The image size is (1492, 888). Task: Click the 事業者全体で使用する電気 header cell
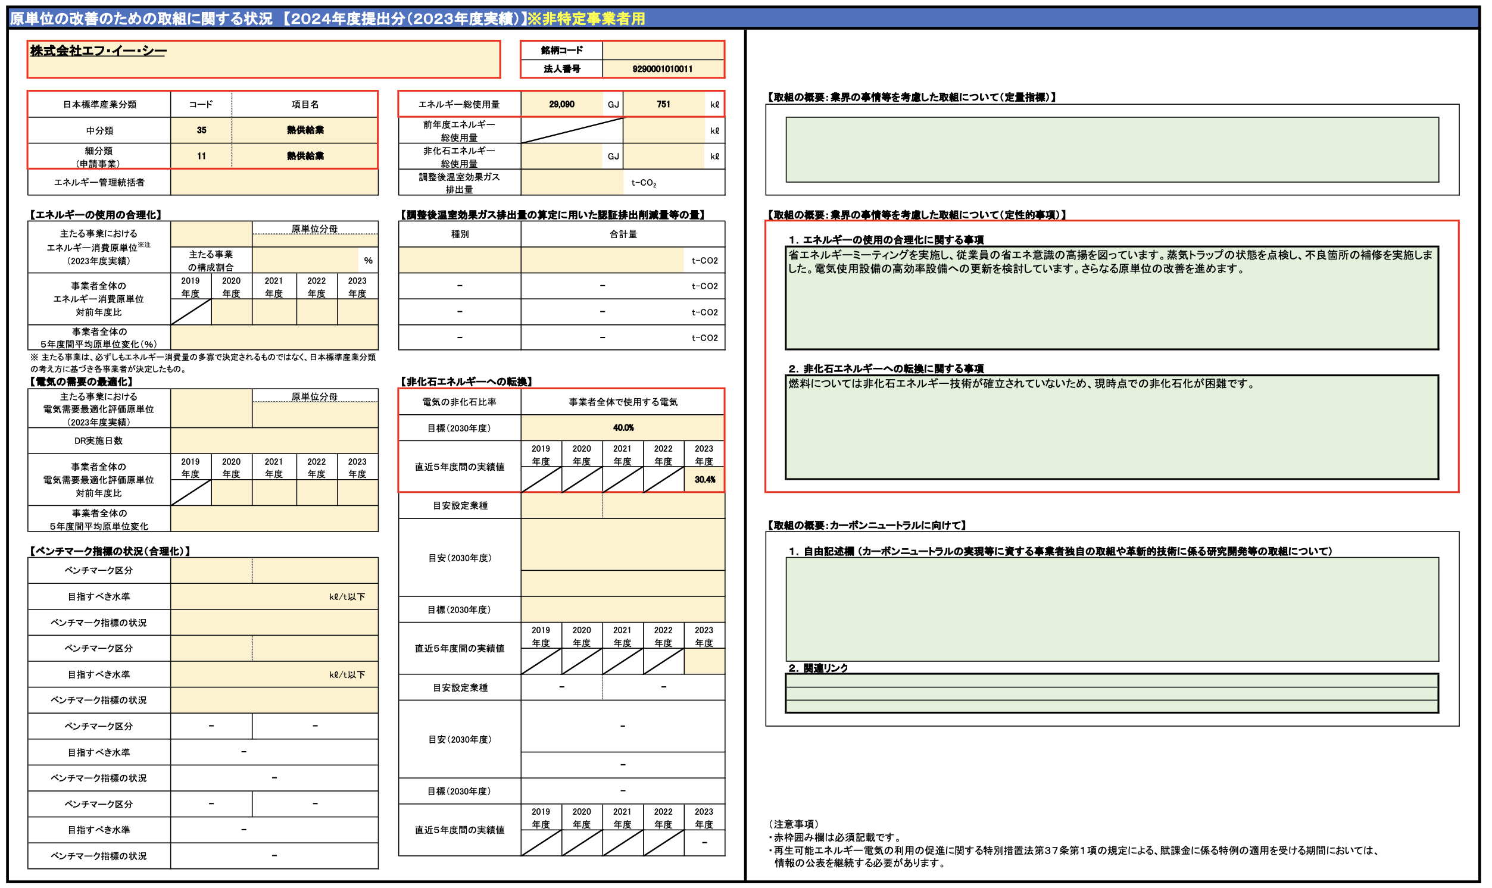click(623, 402)
